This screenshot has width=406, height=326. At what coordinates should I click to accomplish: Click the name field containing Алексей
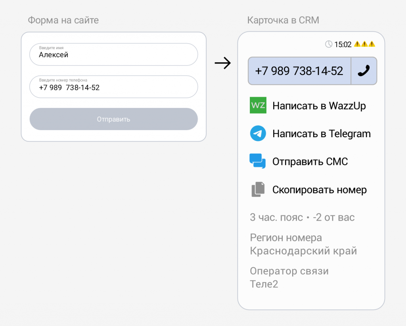[x=113, y=55]
